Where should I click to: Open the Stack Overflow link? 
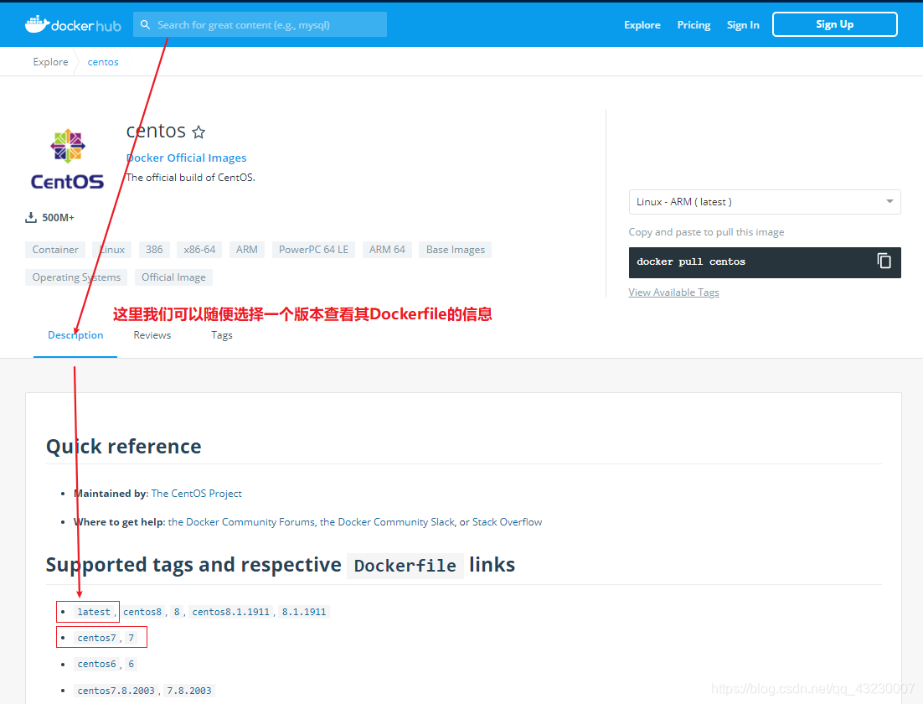tap(507, 522)
